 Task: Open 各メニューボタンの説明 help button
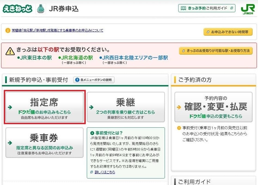(94, 80)
